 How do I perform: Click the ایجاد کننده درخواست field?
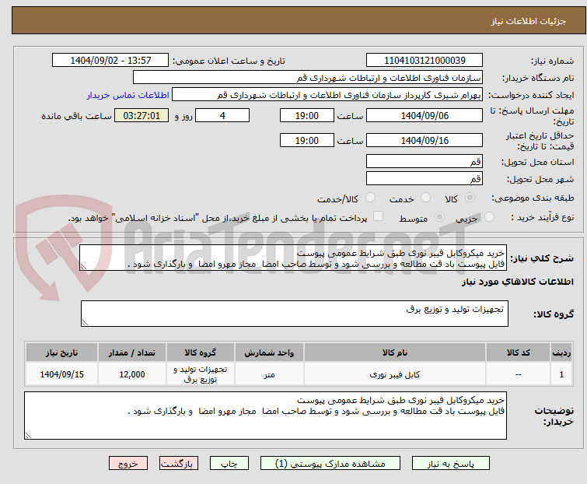(327, 95)
